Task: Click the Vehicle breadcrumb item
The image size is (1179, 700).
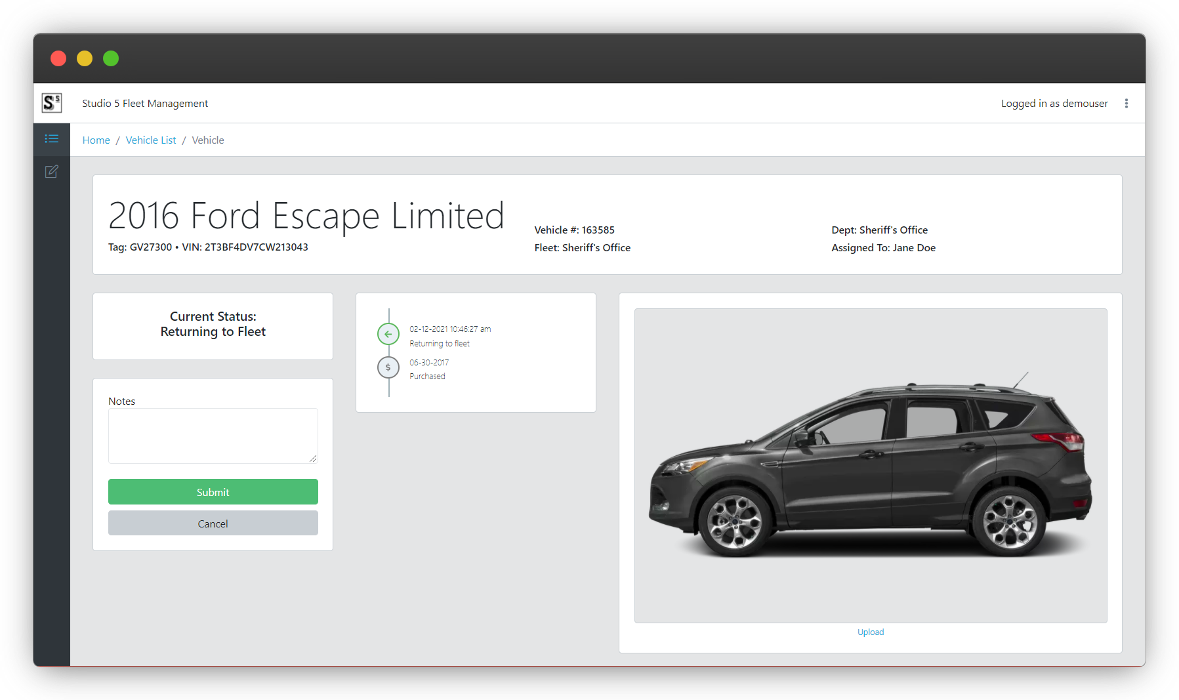Action: pyautogui.click(x=208, y=140)
